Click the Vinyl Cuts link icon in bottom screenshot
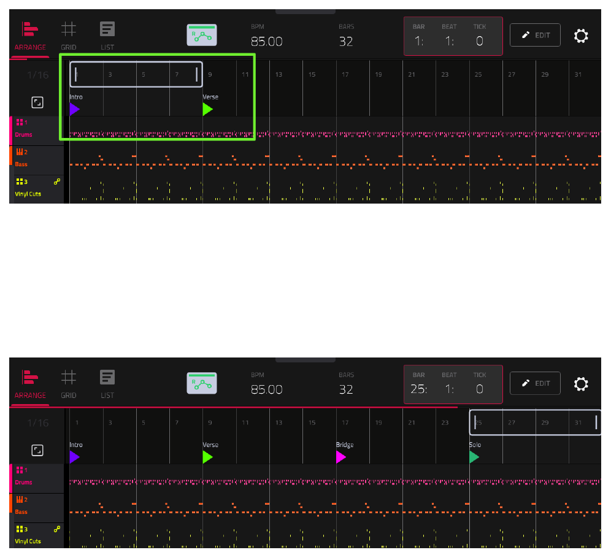611x558 pixels. click(57, 529)
